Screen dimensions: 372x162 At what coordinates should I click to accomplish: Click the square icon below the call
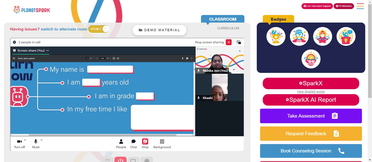133,160
